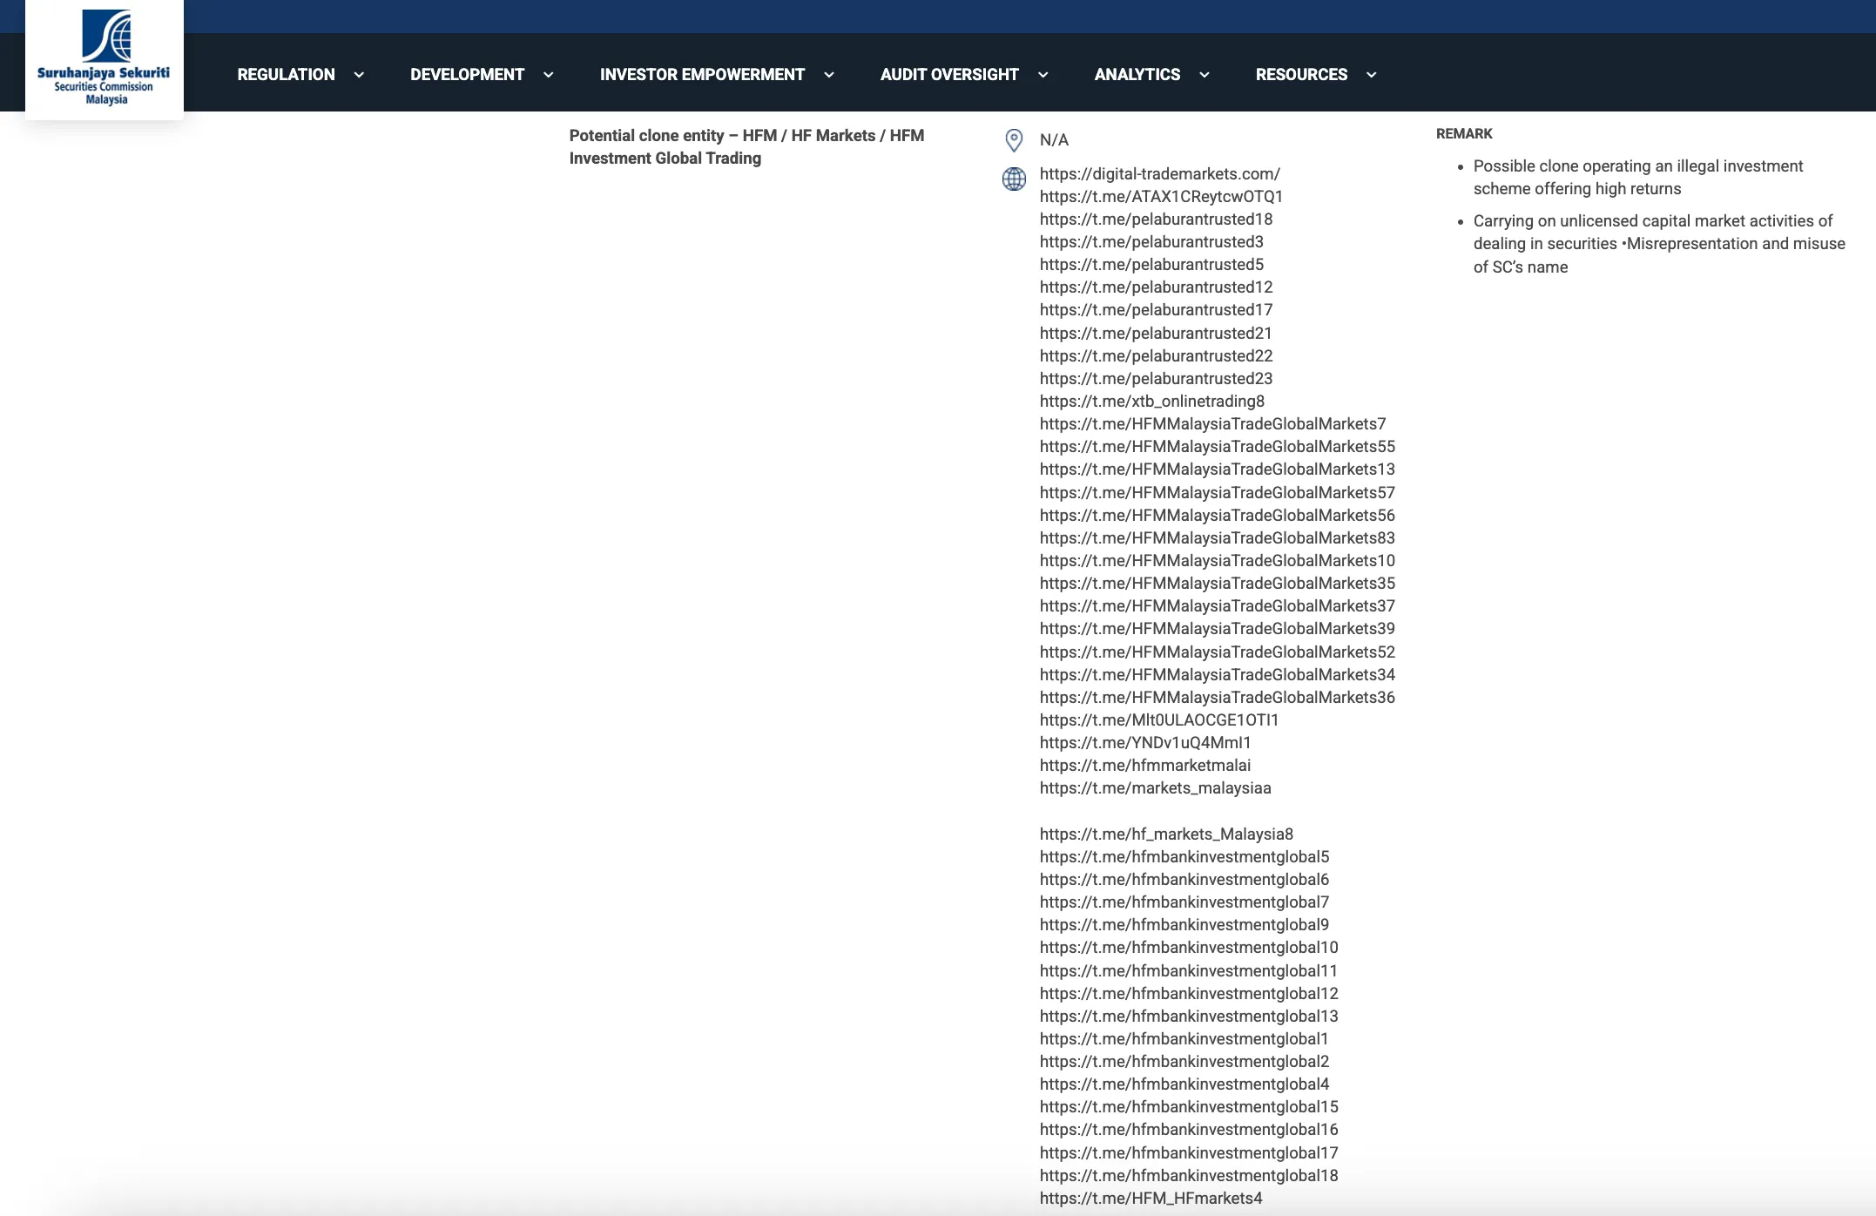Viewport: 1876px width, 1216px height.
Task: Select the hfmbankinvestmentglobal9 URL
Action: click(1184, 925)
